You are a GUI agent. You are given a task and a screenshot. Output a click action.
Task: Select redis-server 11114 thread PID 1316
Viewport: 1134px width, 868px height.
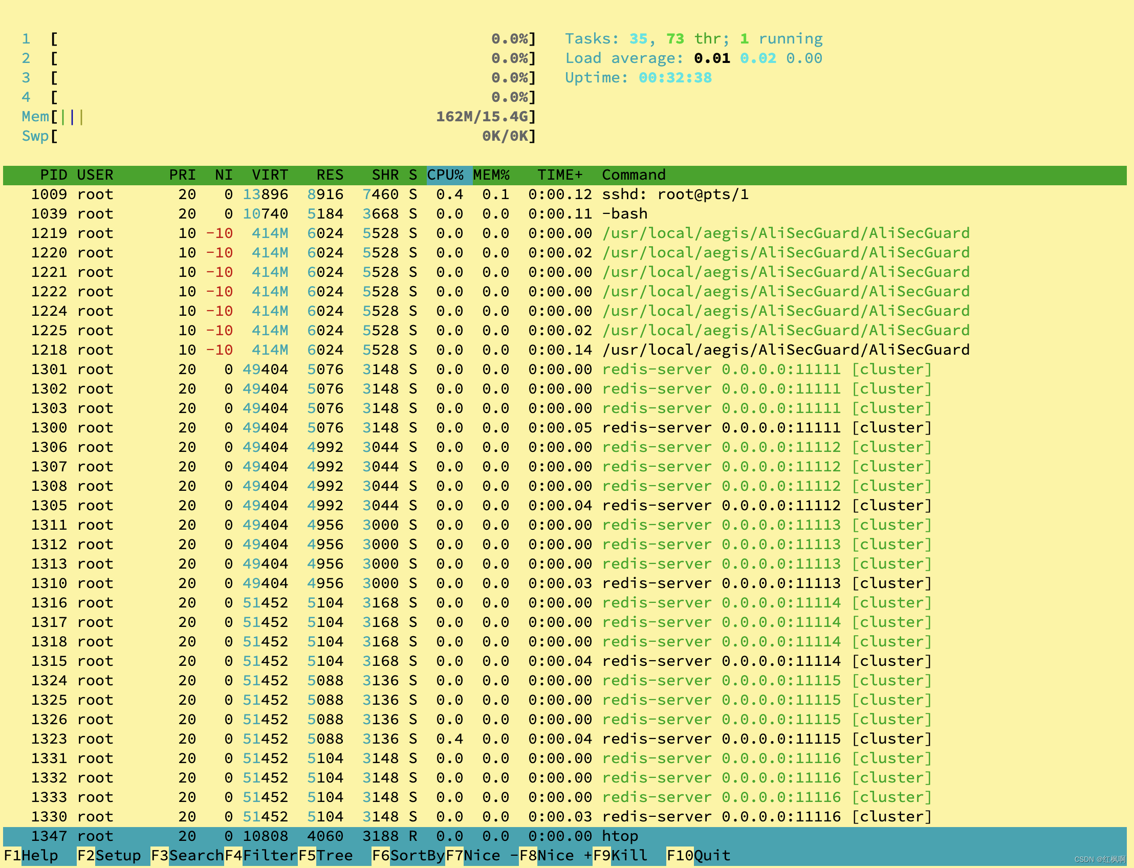coord(564,603)
